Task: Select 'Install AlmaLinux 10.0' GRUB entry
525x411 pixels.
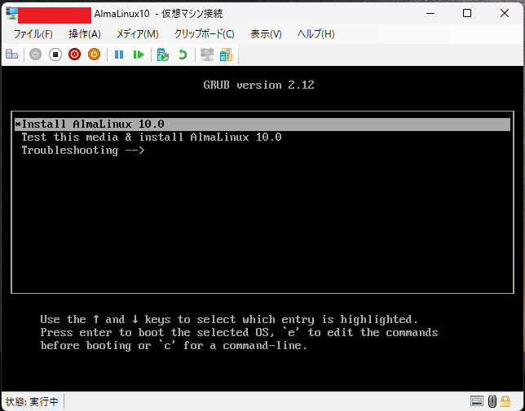Action: tap(262, 125)
